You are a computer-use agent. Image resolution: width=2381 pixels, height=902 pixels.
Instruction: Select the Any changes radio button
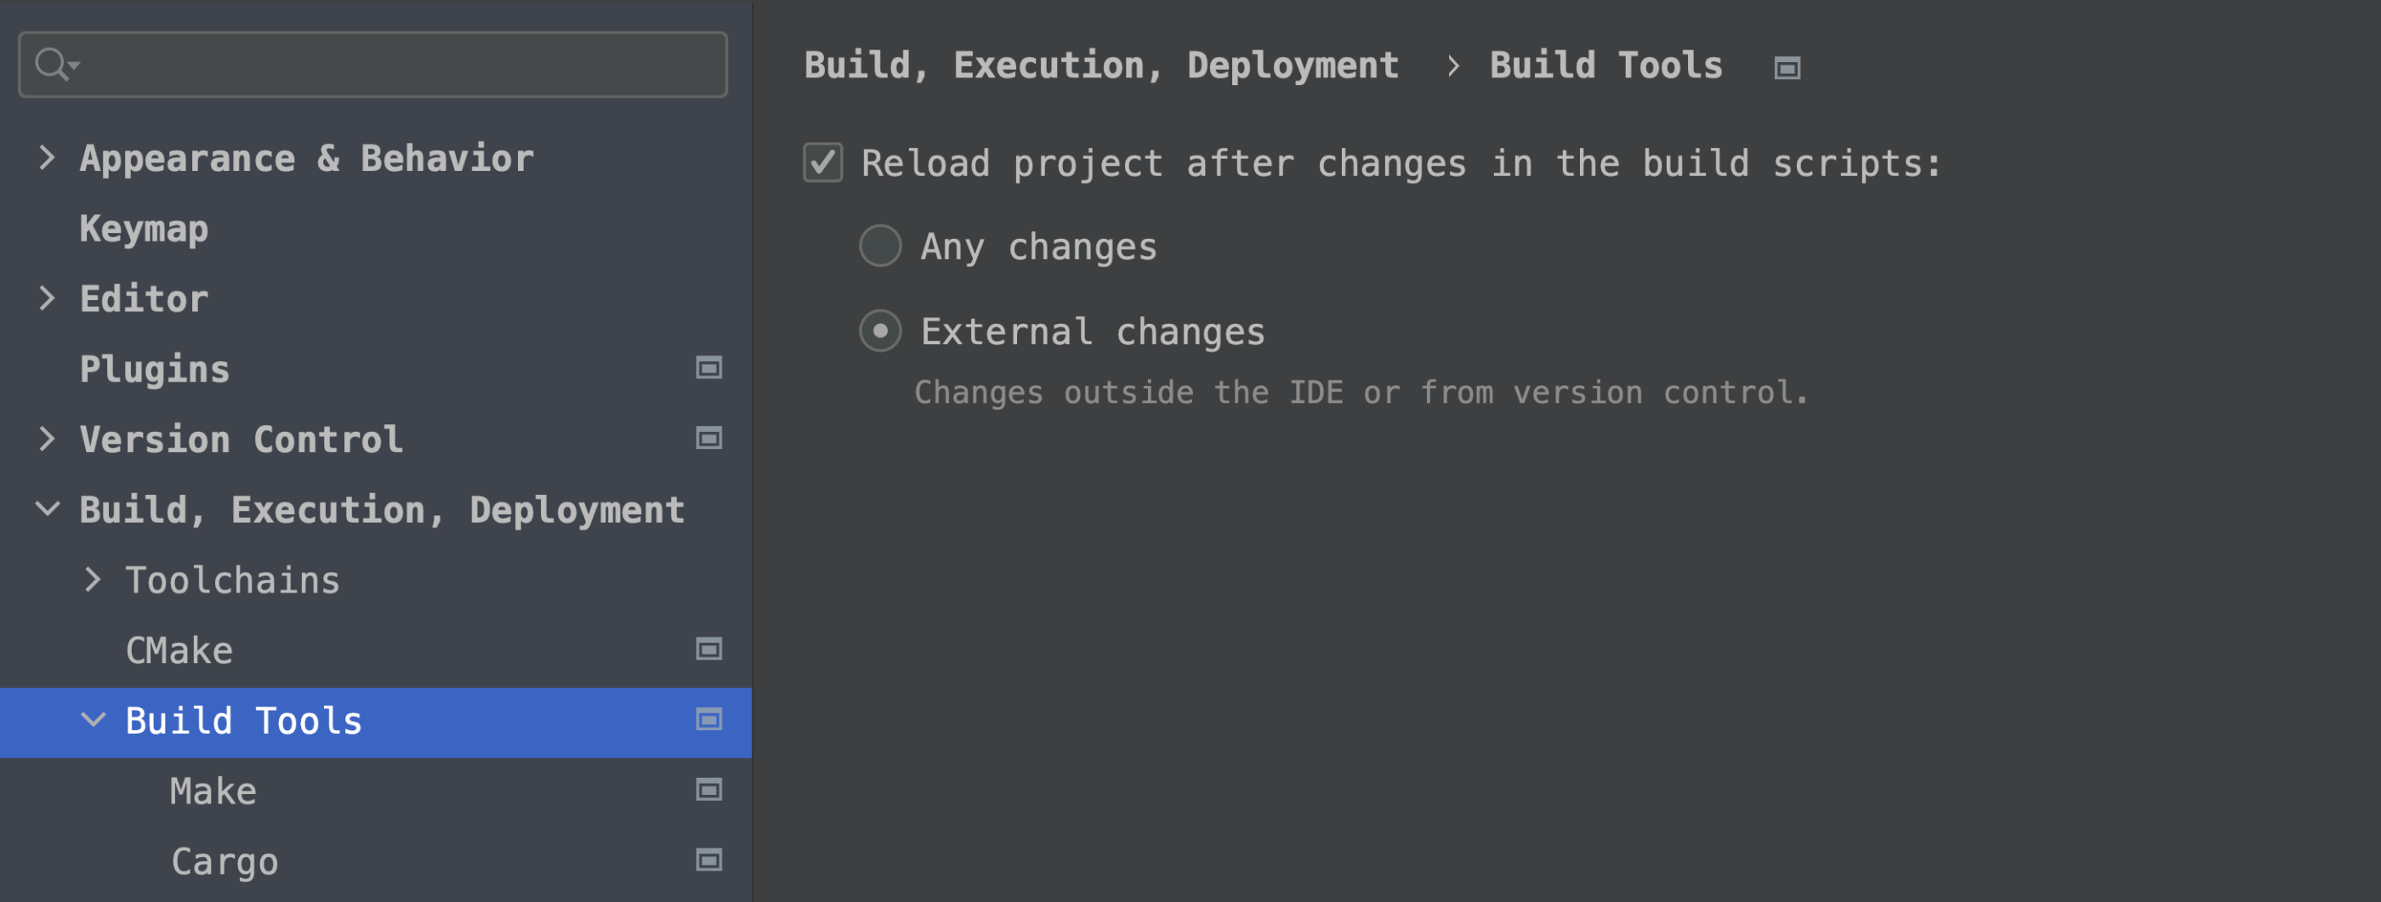click(x=880, y=246)
